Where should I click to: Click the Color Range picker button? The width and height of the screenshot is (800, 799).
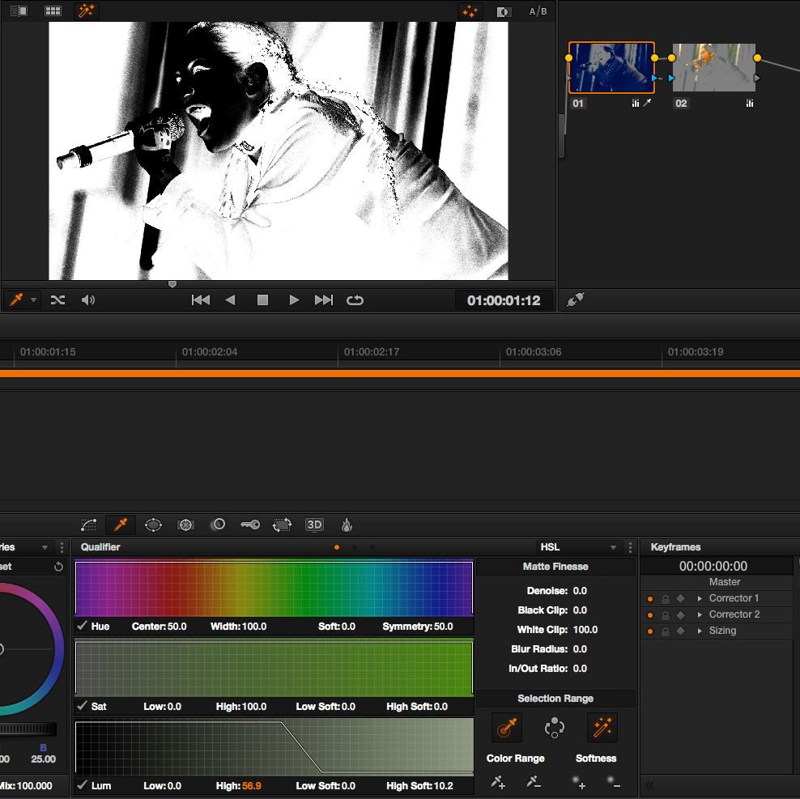click(506, 727)
